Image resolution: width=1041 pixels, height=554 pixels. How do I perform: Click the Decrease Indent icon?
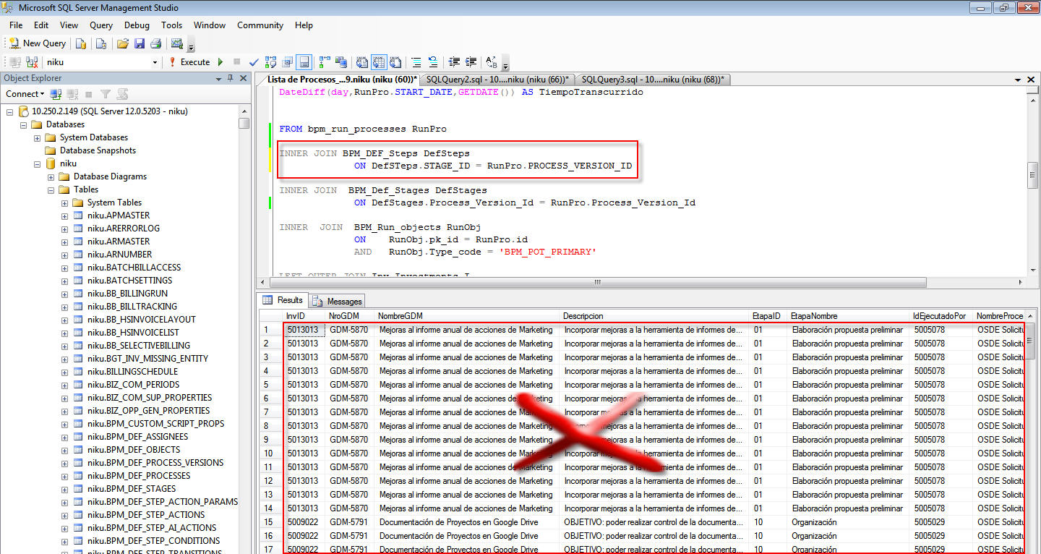(x=454, y=62)
